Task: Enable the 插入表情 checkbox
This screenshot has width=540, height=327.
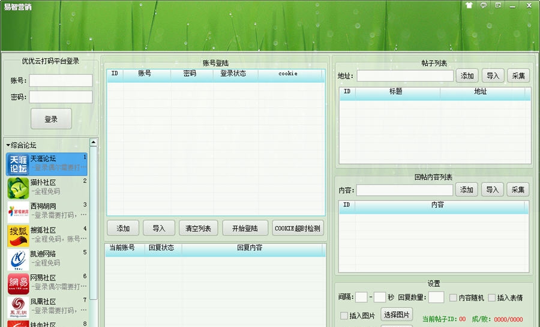Action: [x=492, y=298]
